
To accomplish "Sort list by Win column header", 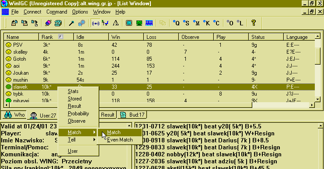I will tap(126, 37).
